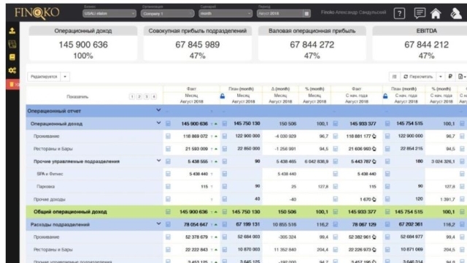The image size is (467, 263).
Task: Click detail icon left of 118 869 072 Проживание
Action: tap(168, 137)
